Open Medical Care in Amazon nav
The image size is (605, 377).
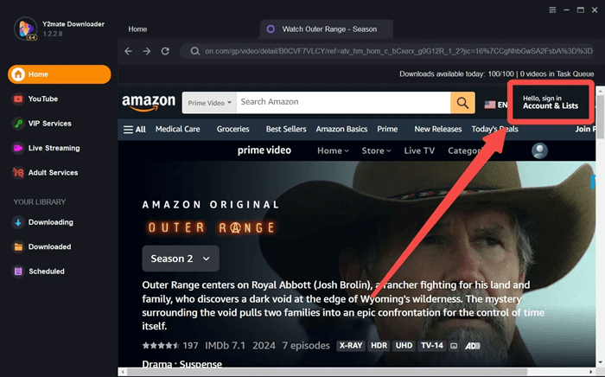click(178, 129)
